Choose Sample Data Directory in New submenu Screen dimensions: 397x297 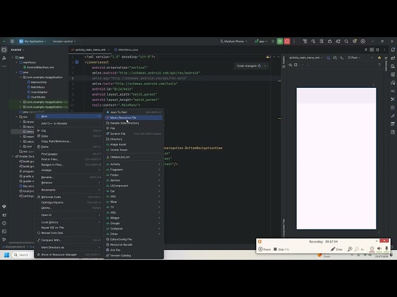(133, 123)
